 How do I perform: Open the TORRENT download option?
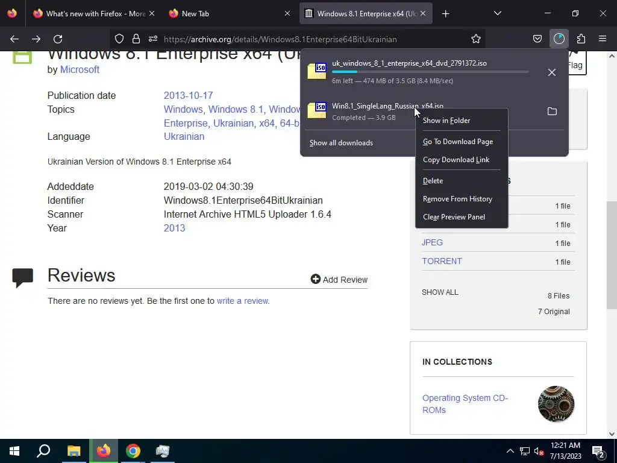[442, 262]
